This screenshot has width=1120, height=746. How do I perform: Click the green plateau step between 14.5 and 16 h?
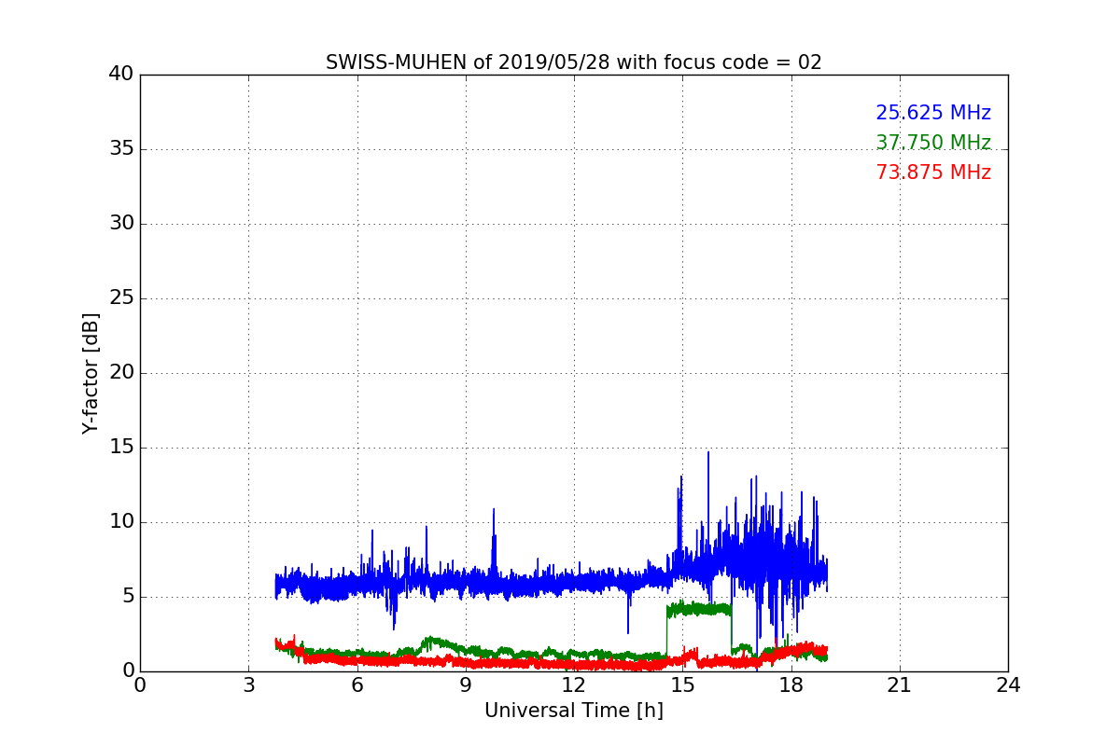[x=698, y=609]
